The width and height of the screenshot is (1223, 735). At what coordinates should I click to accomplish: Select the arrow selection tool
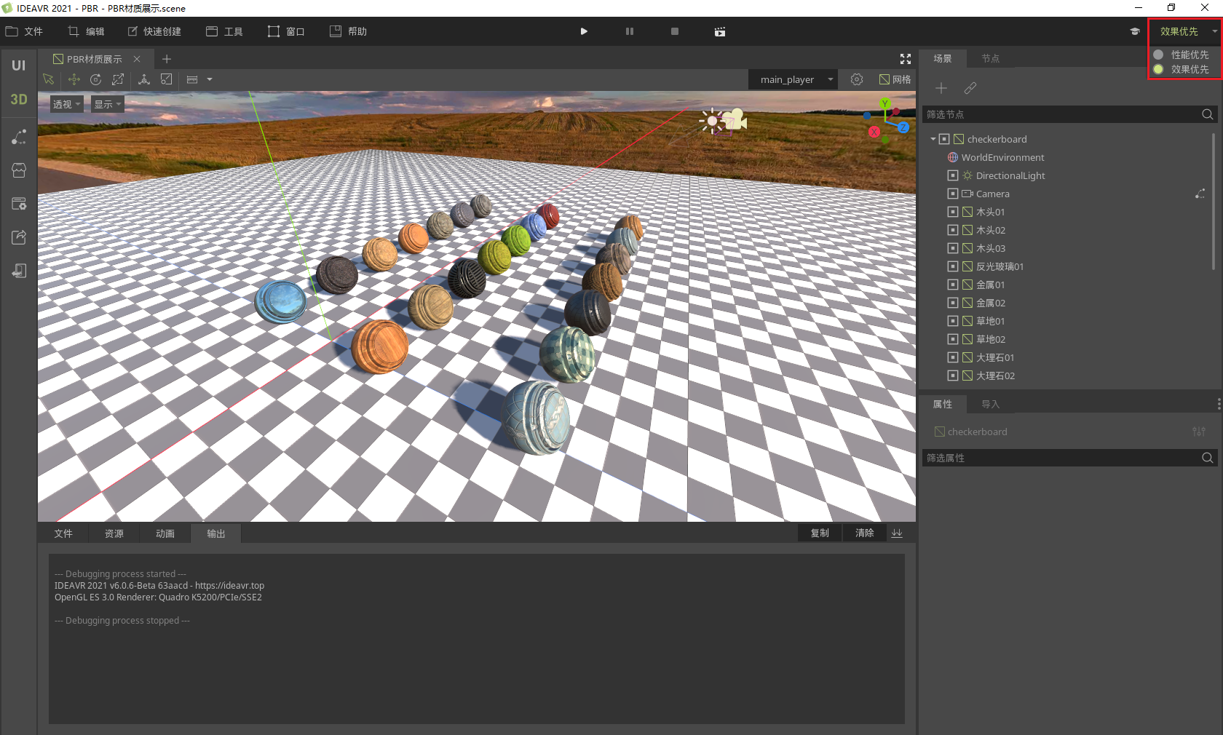tap(49, 79)
